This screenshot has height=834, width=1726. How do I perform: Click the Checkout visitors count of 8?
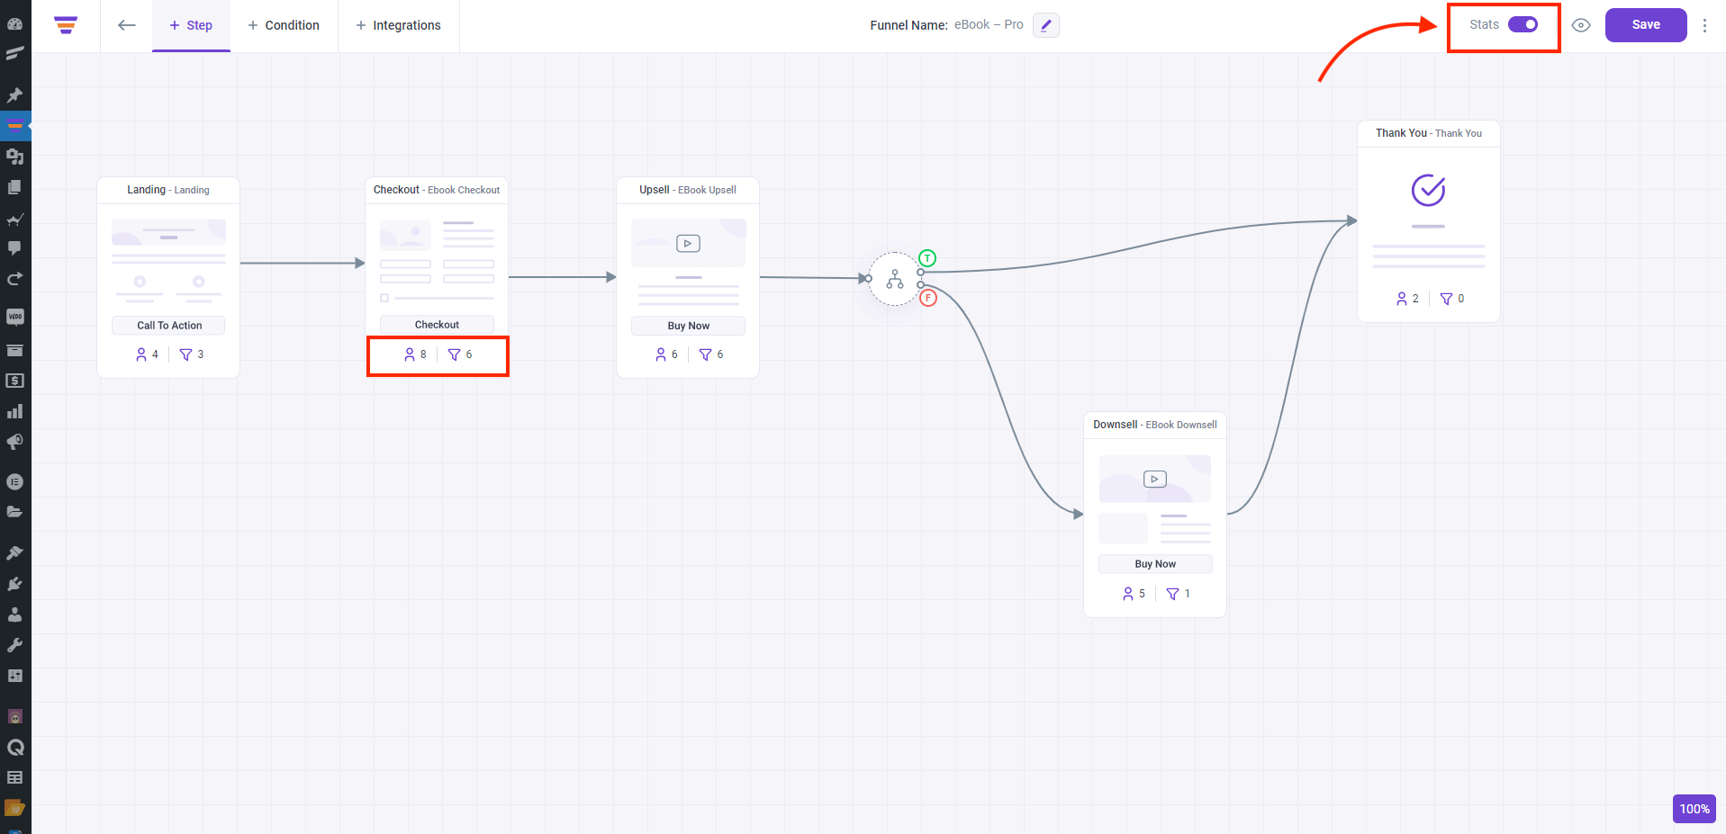click(415, 354)
